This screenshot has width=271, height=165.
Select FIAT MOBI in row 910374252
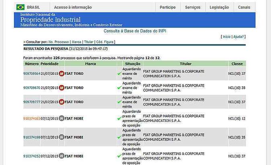pos(74,156)
